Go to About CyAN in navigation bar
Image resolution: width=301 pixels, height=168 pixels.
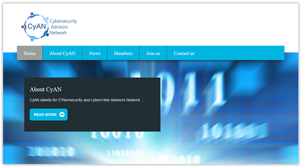click(x=62, y=53)
